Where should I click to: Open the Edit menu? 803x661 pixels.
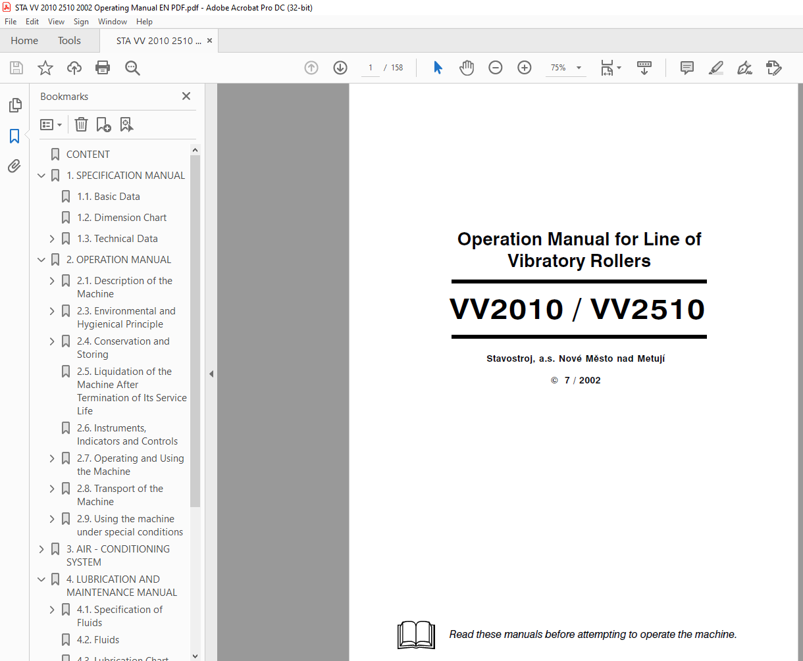click(x=32, y=22)
